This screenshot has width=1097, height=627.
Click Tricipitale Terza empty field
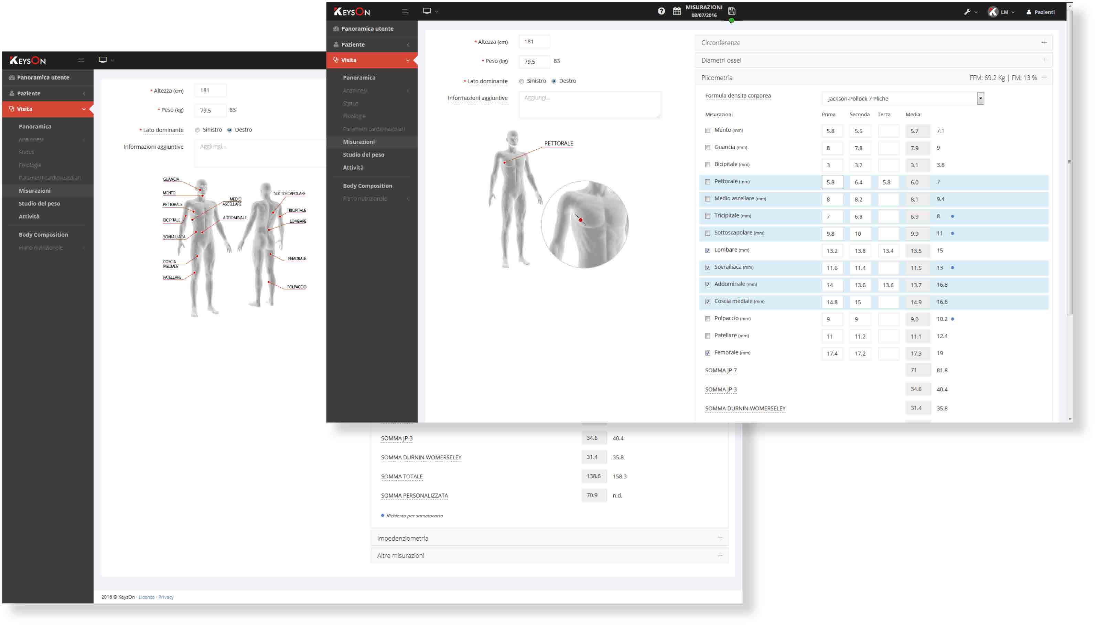pyautogui.click(x=888, y=216)
